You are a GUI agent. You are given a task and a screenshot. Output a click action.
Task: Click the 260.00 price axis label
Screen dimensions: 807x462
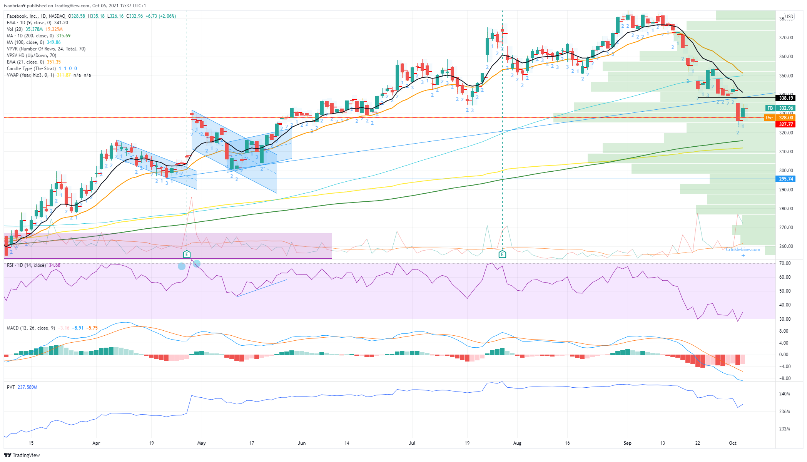(786, 246)
